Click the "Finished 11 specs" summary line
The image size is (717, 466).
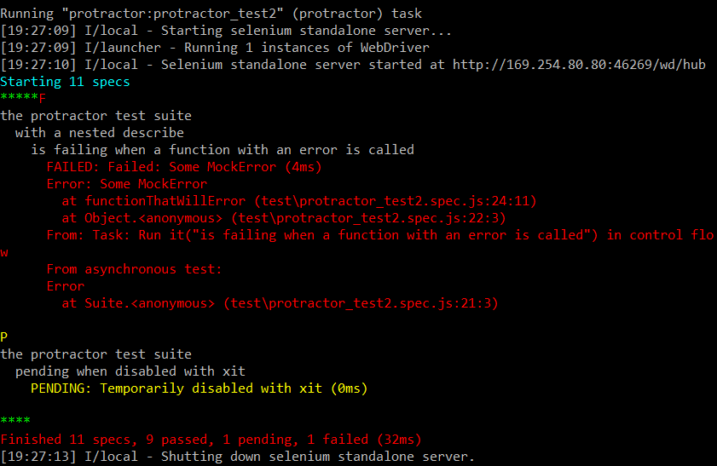point(211,440)
